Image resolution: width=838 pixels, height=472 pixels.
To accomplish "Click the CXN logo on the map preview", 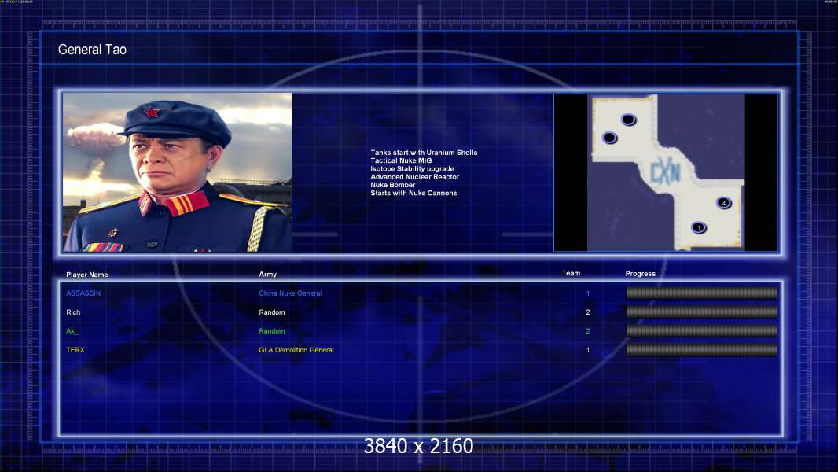I will pyautogui.click(x=665, y=172).
